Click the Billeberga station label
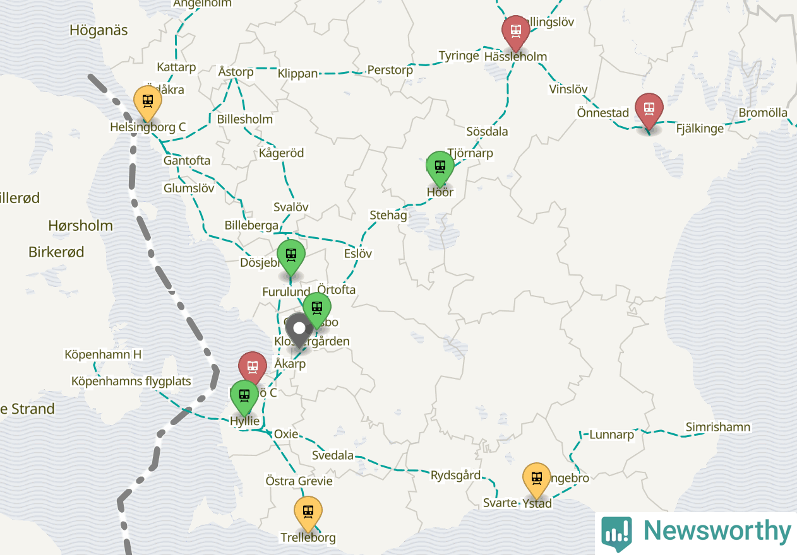Screen dimensions: 797x555 pyautogui.click(x=251, y=225)
